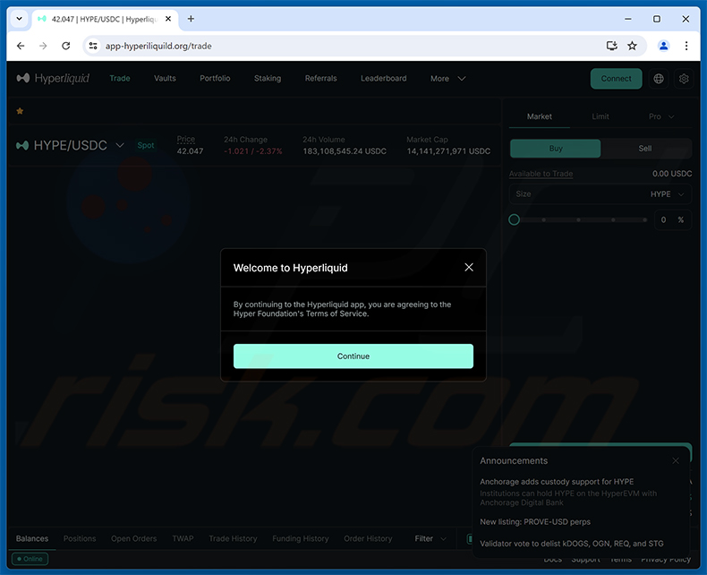Screen dimensions: 707x575
Task: Click Market Cap value
Action: tap(448, 151)
